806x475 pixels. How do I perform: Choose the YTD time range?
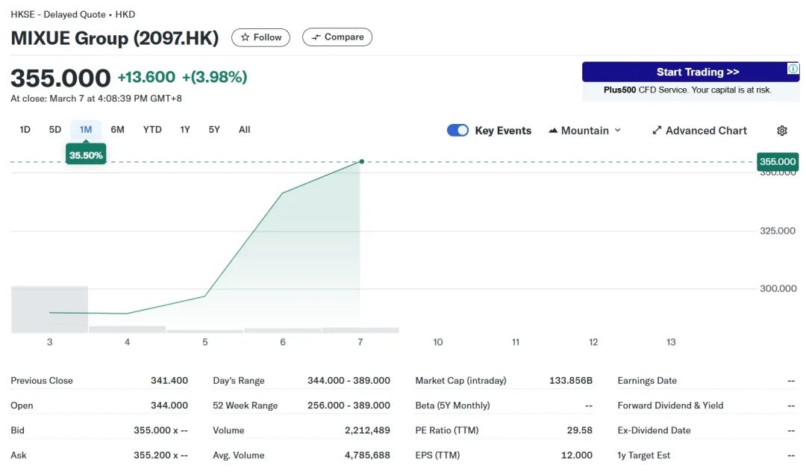pyautogui.click(x=152, y=130)
